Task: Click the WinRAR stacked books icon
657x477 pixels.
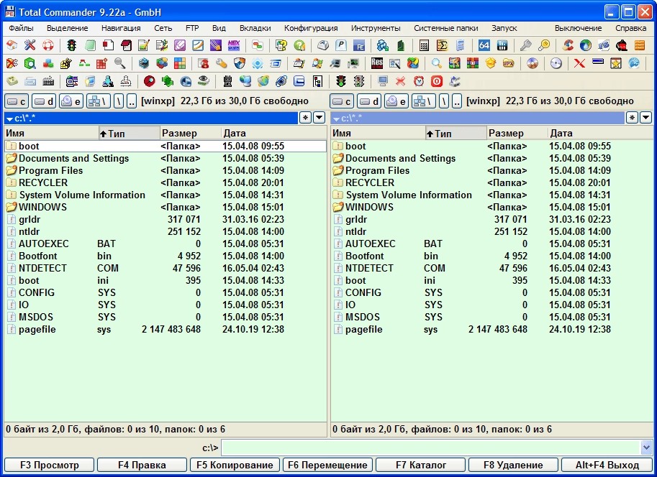Action: (473, 63)
